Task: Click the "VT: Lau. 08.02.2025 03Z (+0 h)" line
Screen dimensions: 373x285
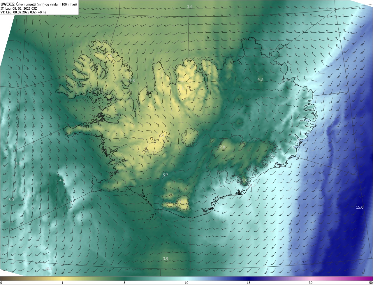Action: (23, 12)
